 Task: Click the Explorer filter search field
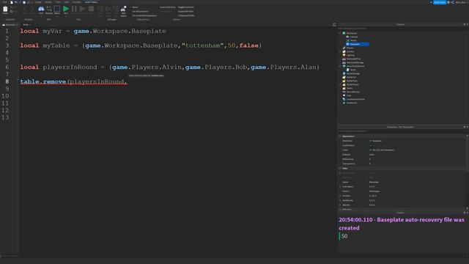point(402,29)
